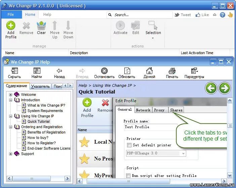
Task: Click the Move Up arrow icon
Action: coord(55,25)
